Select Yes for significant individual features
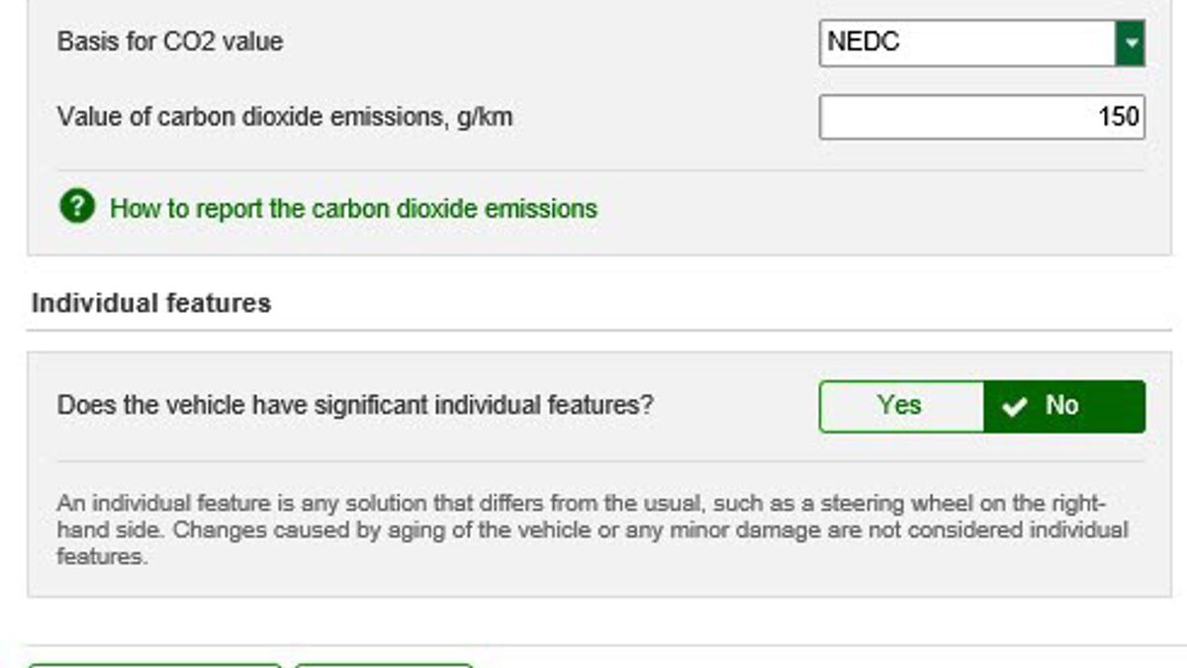 point(900,406)
